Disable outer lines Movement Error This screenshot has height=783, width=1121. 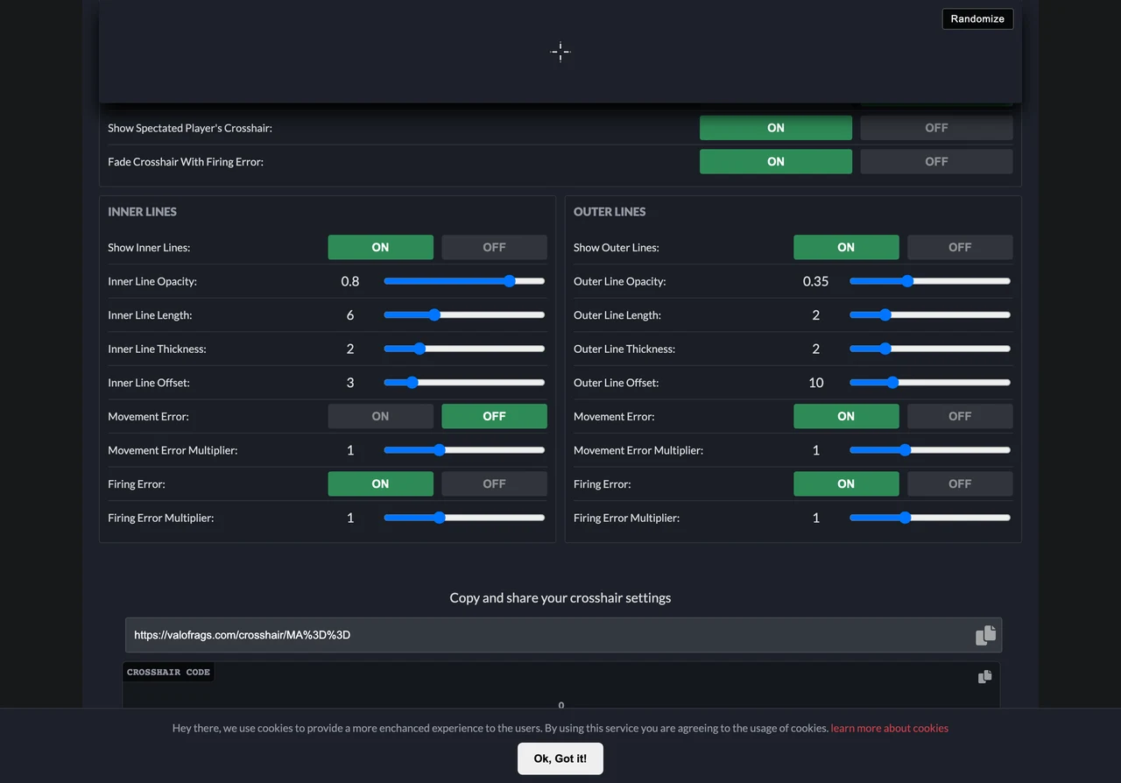tap(960, 416)
